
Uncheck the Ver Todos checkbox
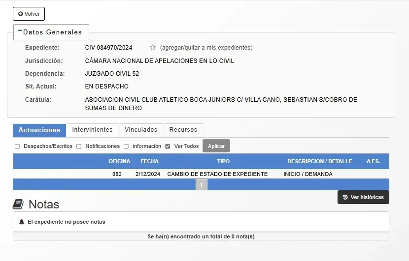[168, 146]
